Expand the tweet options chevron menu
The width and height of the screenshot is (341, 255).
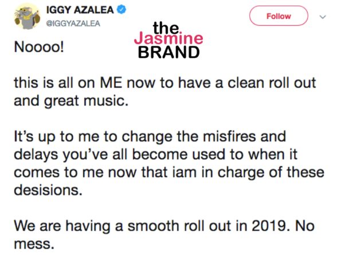[x=323, y=17]
